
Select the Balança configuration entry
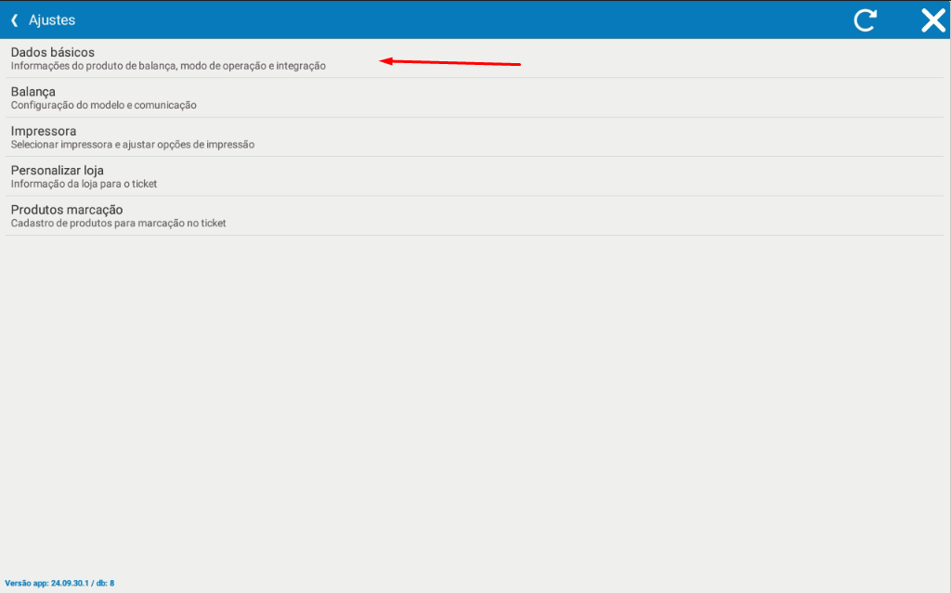33,92
